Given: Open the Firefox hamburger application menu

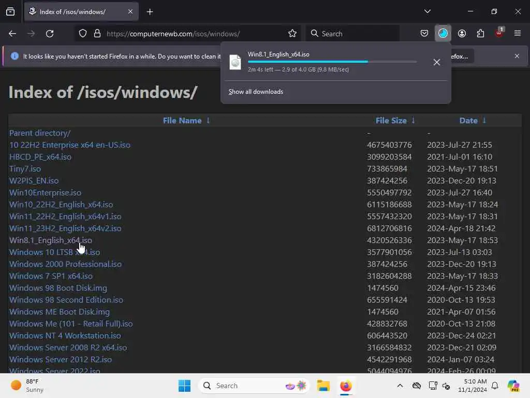Looking at the screenshot, I should point(518,34).
